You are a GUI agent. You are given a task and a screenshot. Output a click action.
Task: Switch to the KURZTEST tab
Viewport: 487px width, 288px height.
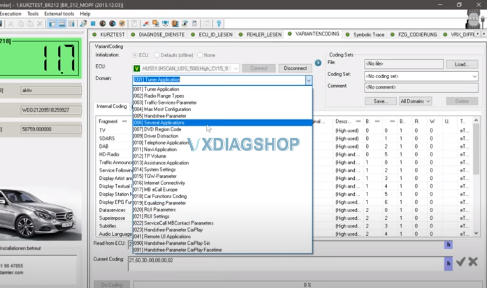pos(109,34)
